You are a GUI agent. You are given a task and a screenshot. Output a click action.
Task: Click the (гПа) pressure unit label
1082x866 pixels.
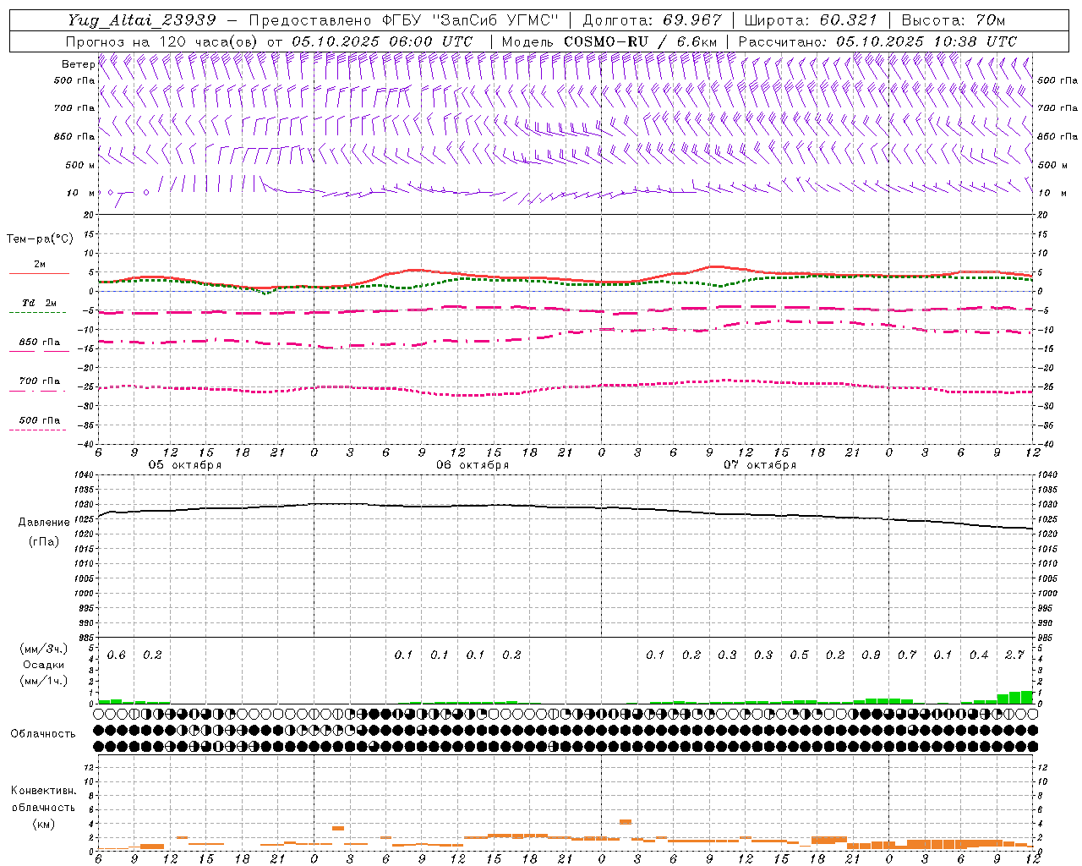click(x=44, y=542)
